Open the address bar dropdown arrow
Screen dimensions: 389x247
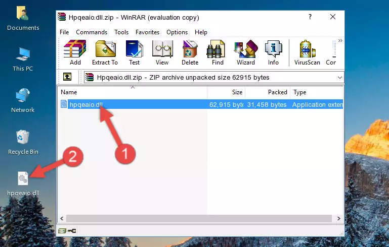339,78
